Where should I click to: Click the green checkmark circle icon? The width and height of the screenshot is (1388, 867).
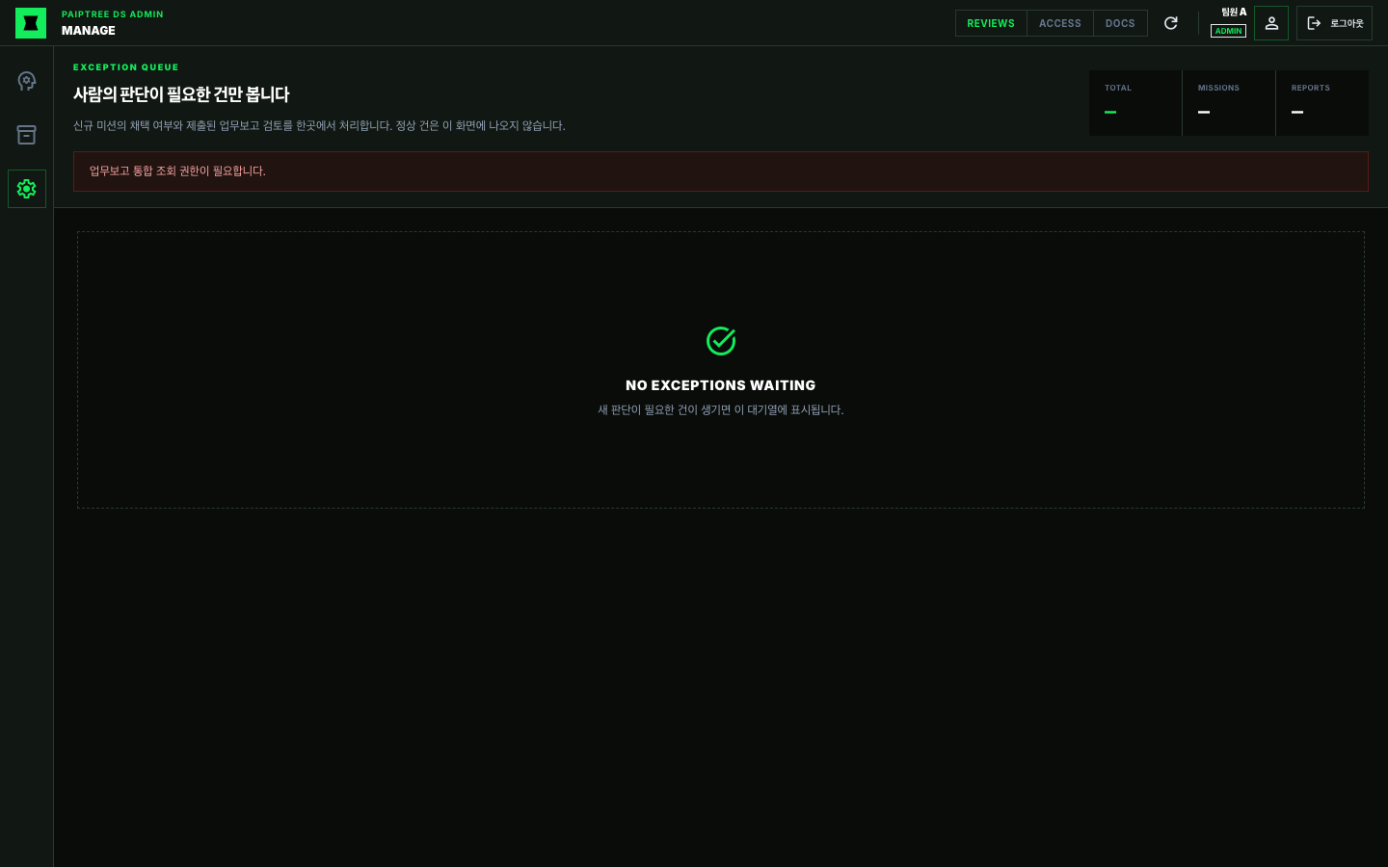[x=721, y=341]
